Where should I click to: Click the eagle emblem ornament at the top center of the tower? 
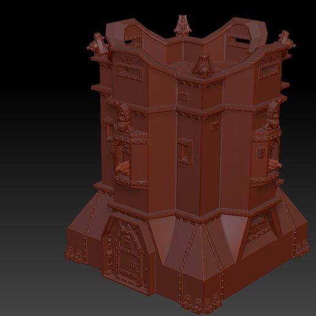[x=182, y=24]
